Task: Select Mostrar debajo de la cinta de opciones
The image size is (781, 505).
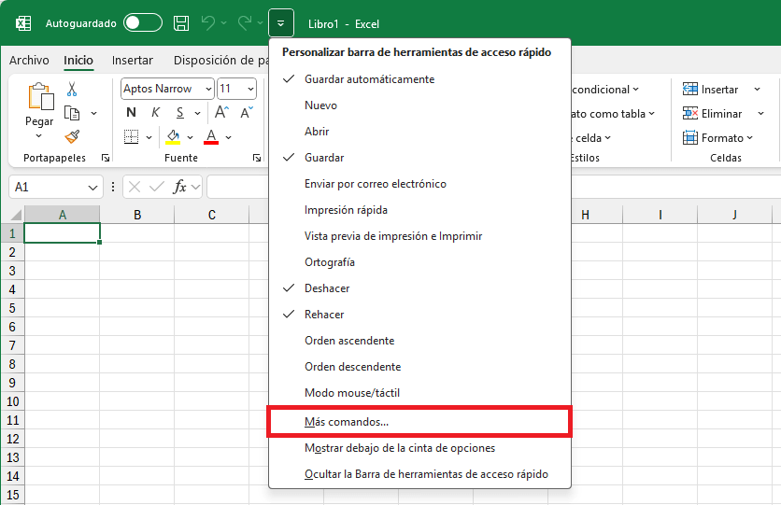Action: coord(419,448)
